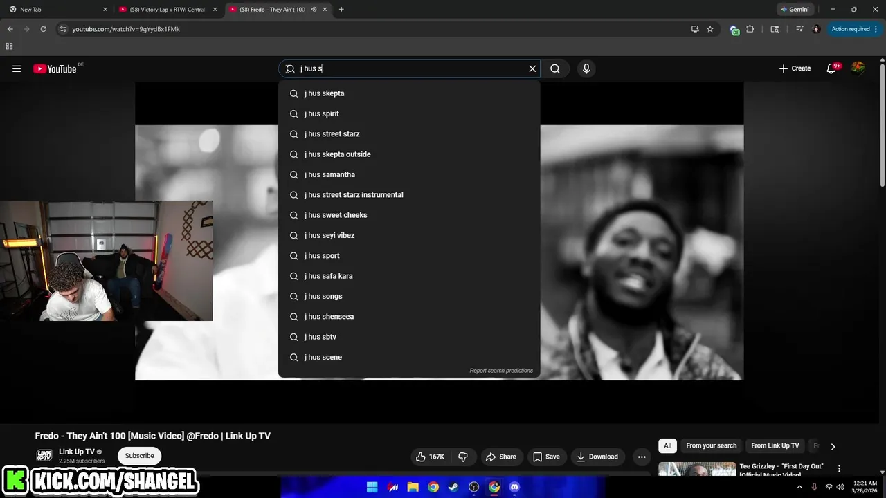The image size is (886, 498).
Task: Install app icon in address bar
Action: pyautogui.click(x=695, y=29)
